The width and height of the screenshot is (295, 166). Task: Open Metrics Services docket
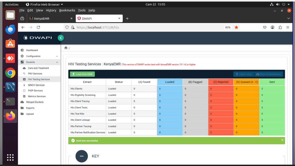(x=37, y=96)
